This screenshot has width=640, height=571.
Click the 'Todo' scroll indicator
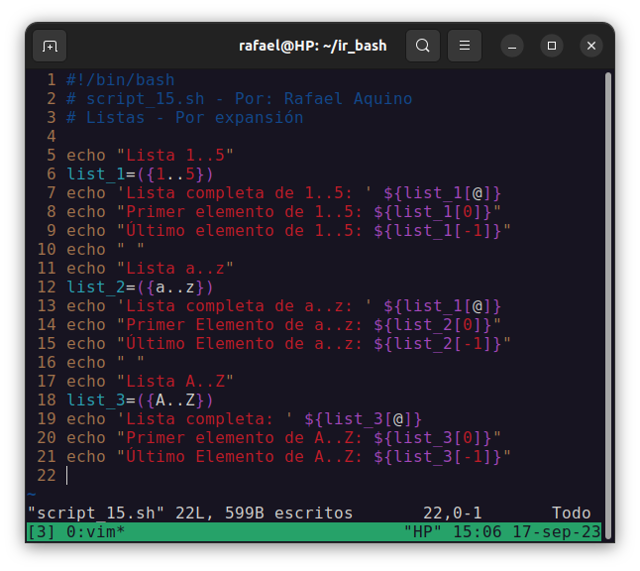pyautogui.click(x=571, y=513)
